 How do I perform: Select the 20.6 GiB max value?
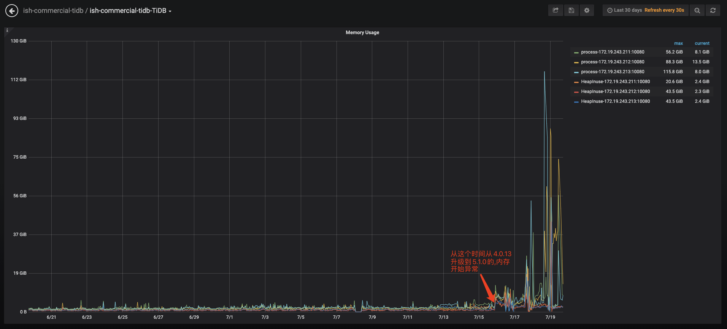pos(674,82)
